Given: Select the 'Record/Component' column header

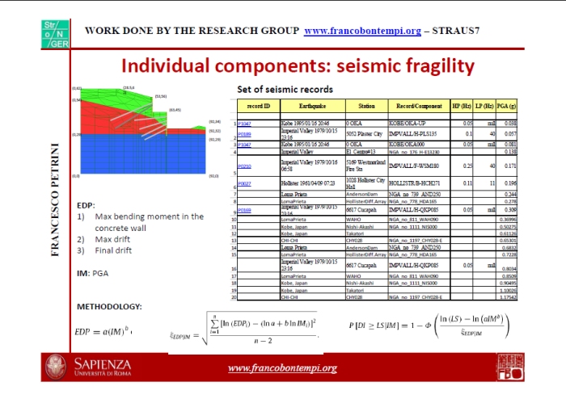Looking at the screenshot, I should (419, 106).
